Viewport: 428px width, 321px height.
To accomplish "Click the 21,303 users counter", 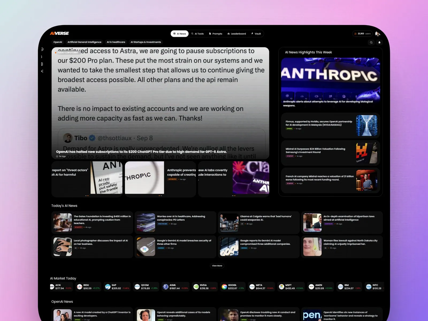I will [x=362, y=34].
